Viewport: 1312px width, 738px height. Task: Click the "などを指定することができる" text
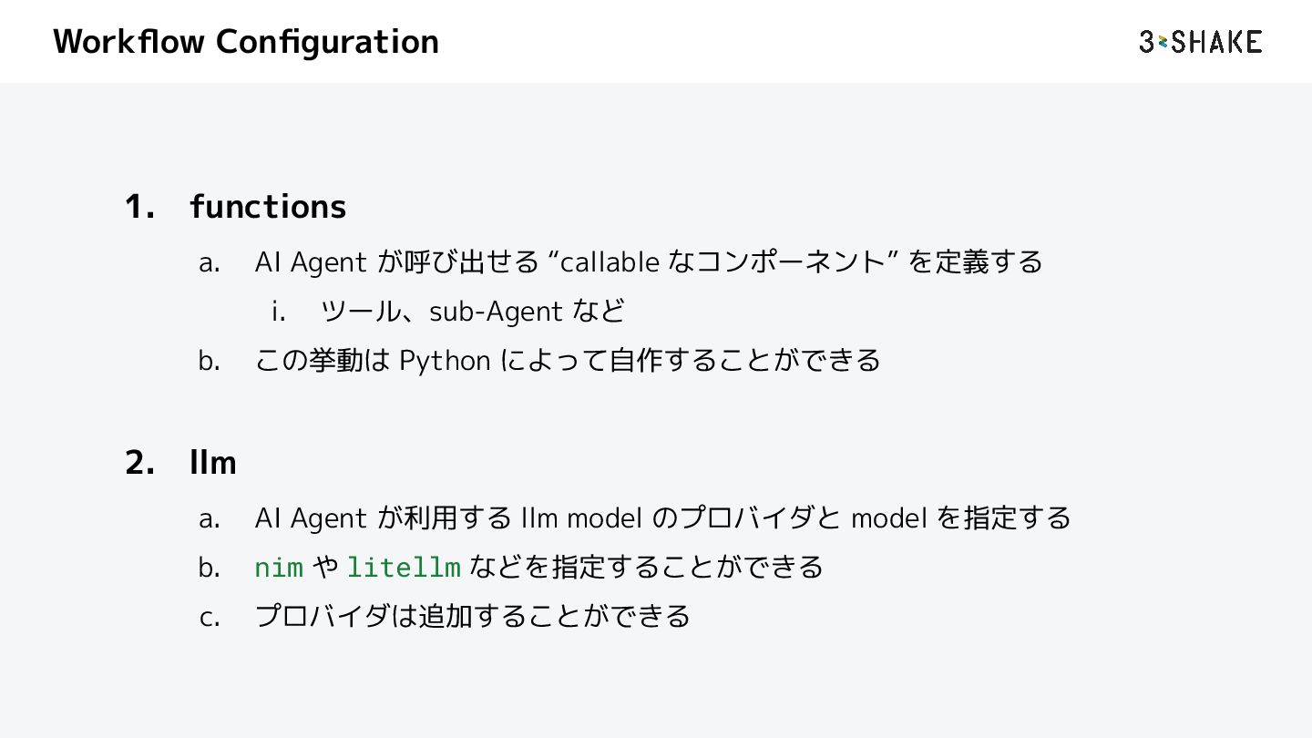(646, 568)
